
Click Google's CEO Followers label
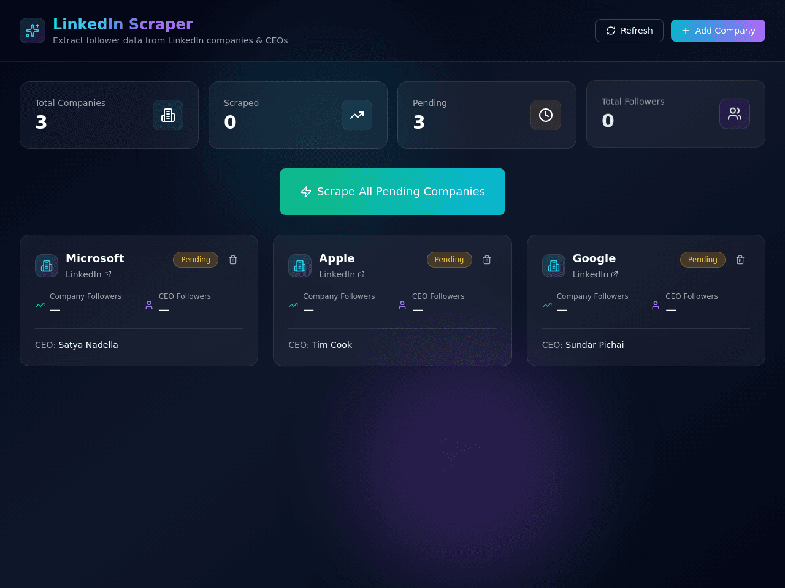[x=692, y=296]
